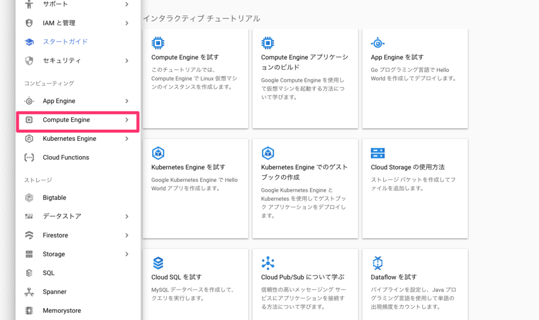
Task: Click the インタラクティブ チュートリアル heading
Action: 202,18
